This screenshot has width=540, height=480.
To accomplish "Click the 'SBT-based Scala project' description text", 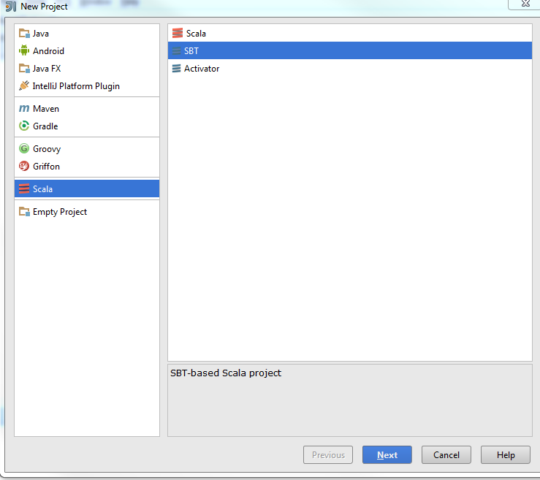I will pos(226,373).
